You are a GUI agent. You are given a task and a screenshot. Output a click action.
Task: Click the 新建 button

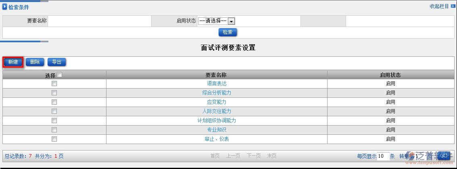click(13, 62)
